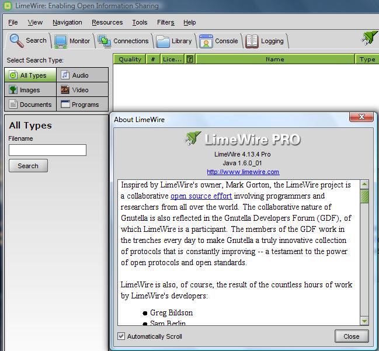The height and width of the screenshot is (351, 379).
Task: Open the Filters menu
Action: (x=166, y=22)
